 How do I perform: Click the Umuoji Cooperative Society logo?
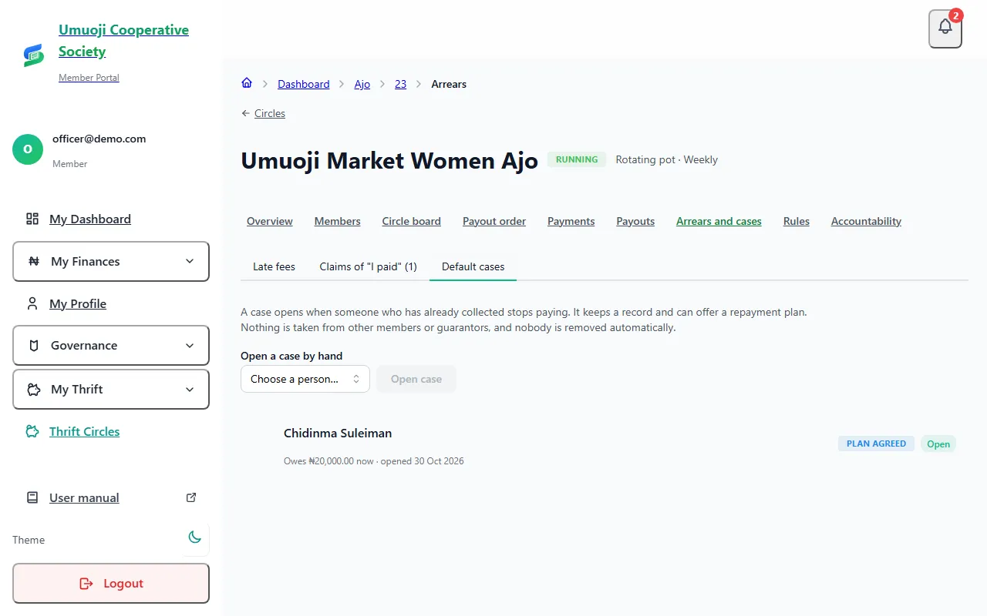(x=33, y=54)
